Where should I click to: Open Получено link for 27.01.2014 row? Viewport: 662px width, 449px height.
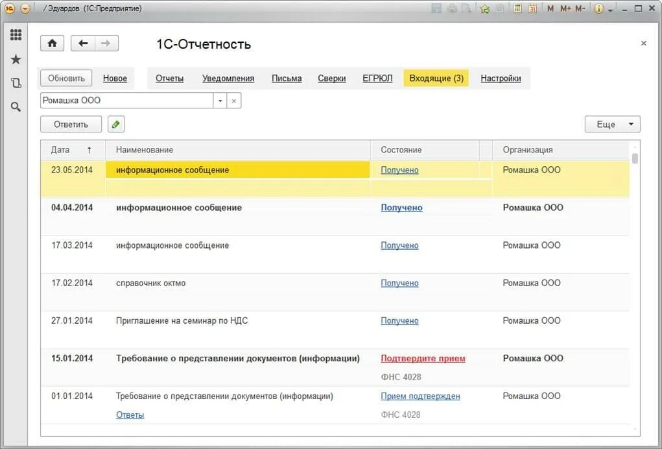(399, 321)
